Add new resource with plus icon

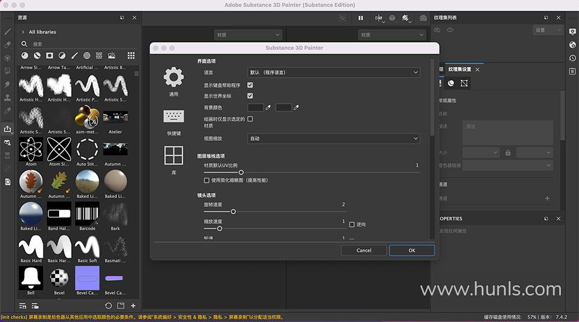tap(133, 306)
